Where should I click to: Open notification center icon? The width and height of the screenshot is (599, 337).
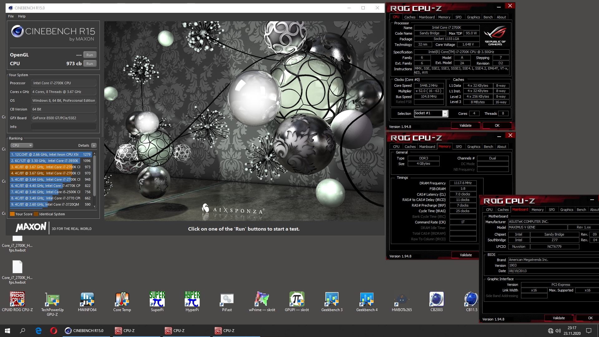click(589, 331)
